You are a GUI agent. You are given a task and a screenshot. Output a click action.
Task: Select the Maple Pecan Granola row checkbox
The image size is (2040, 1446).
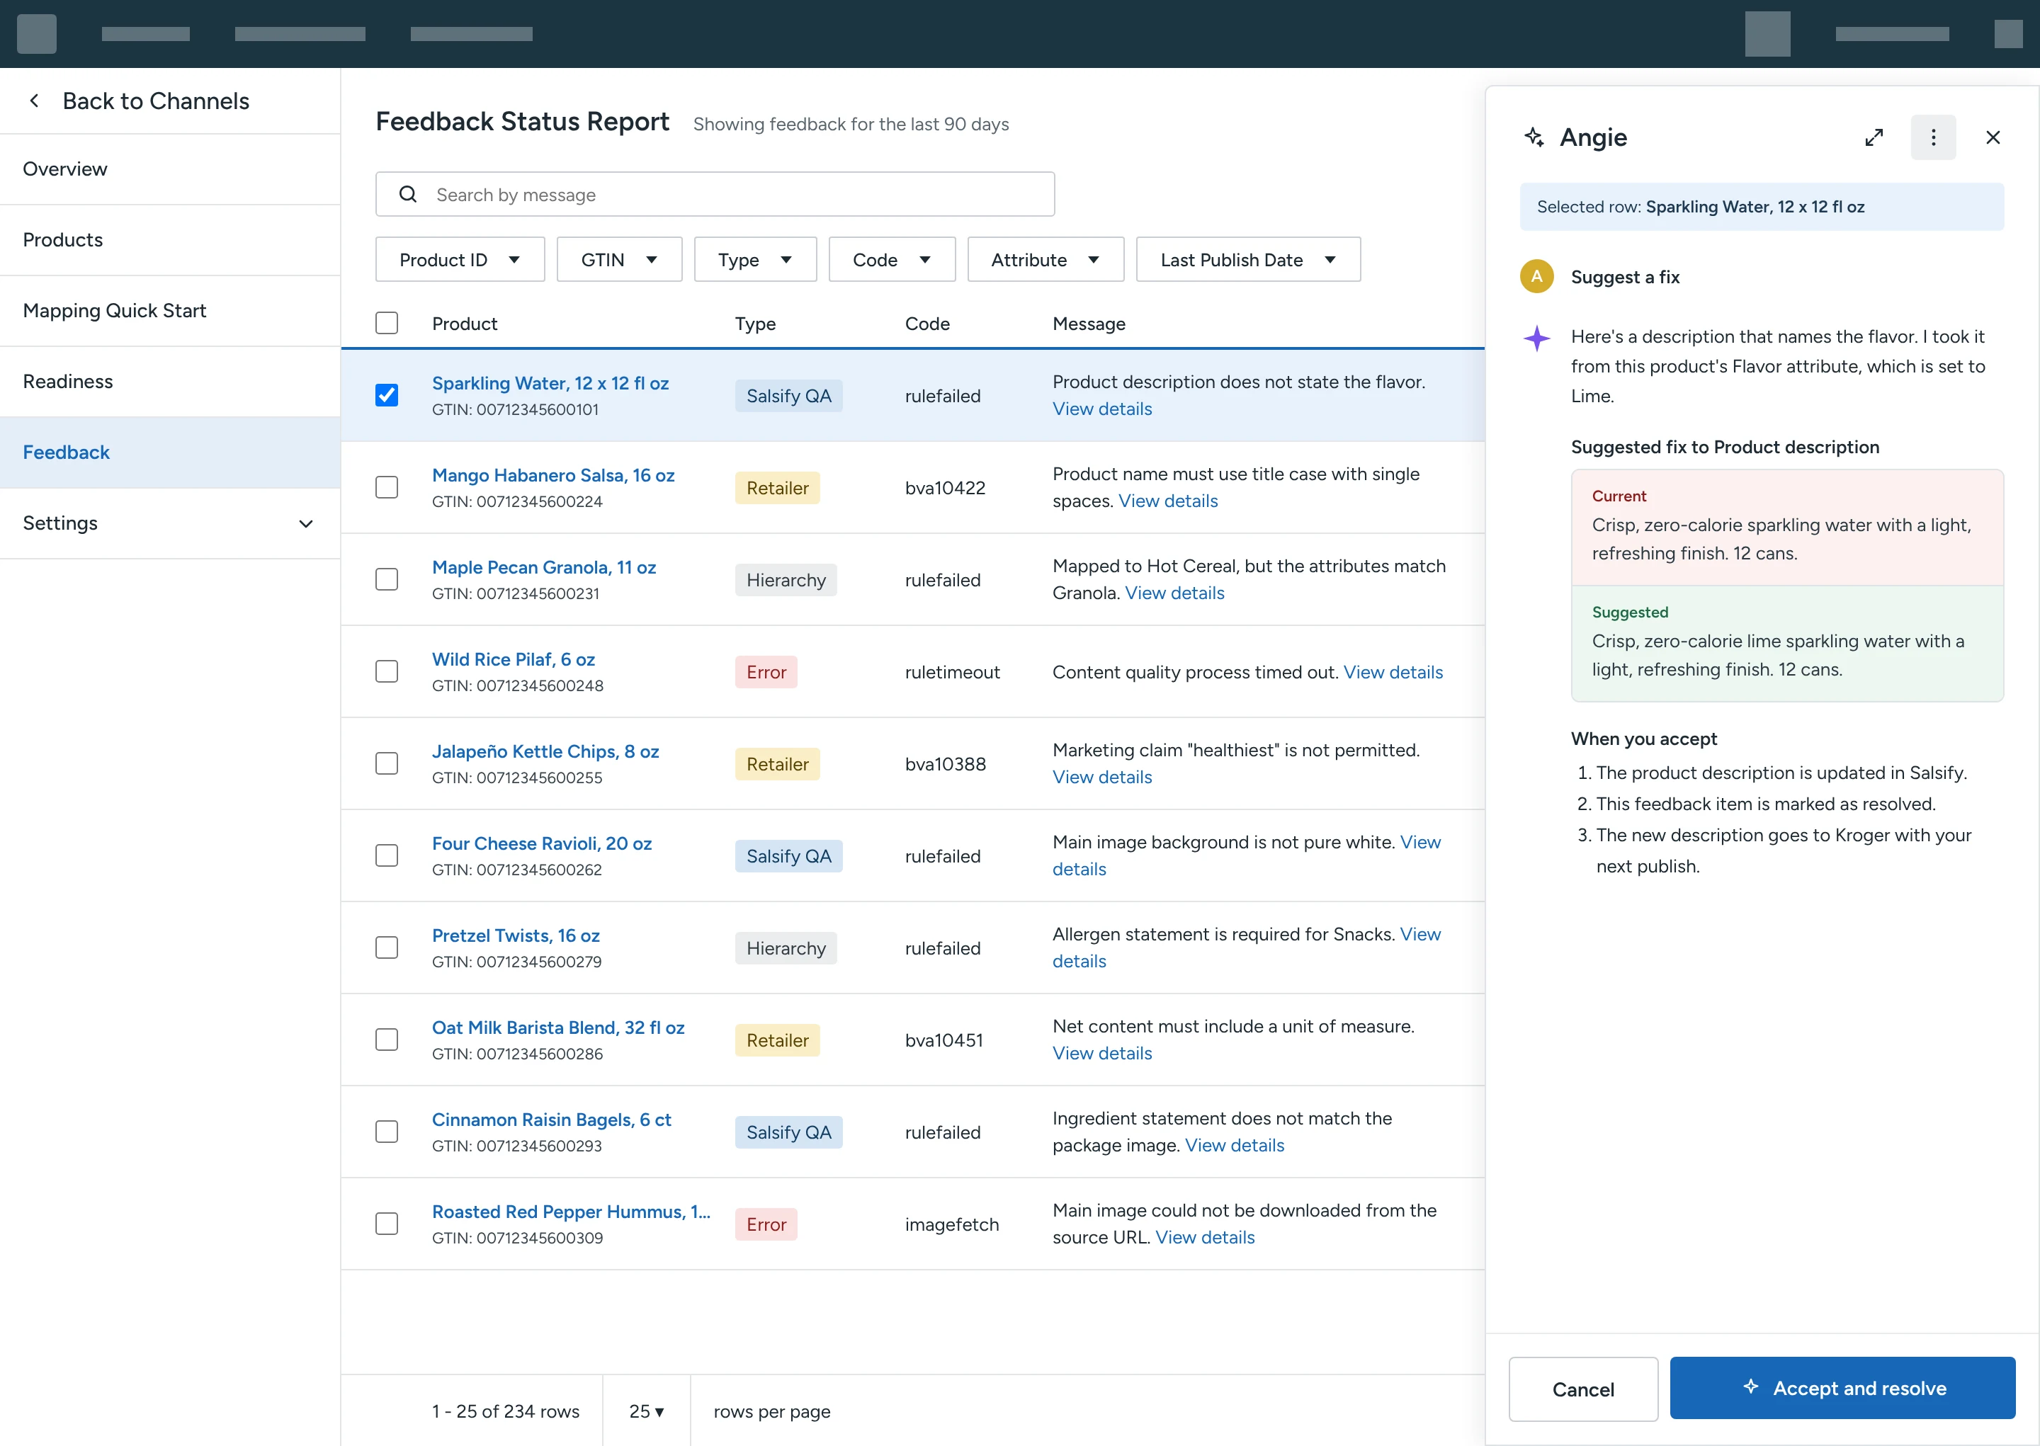coord(387,580)
